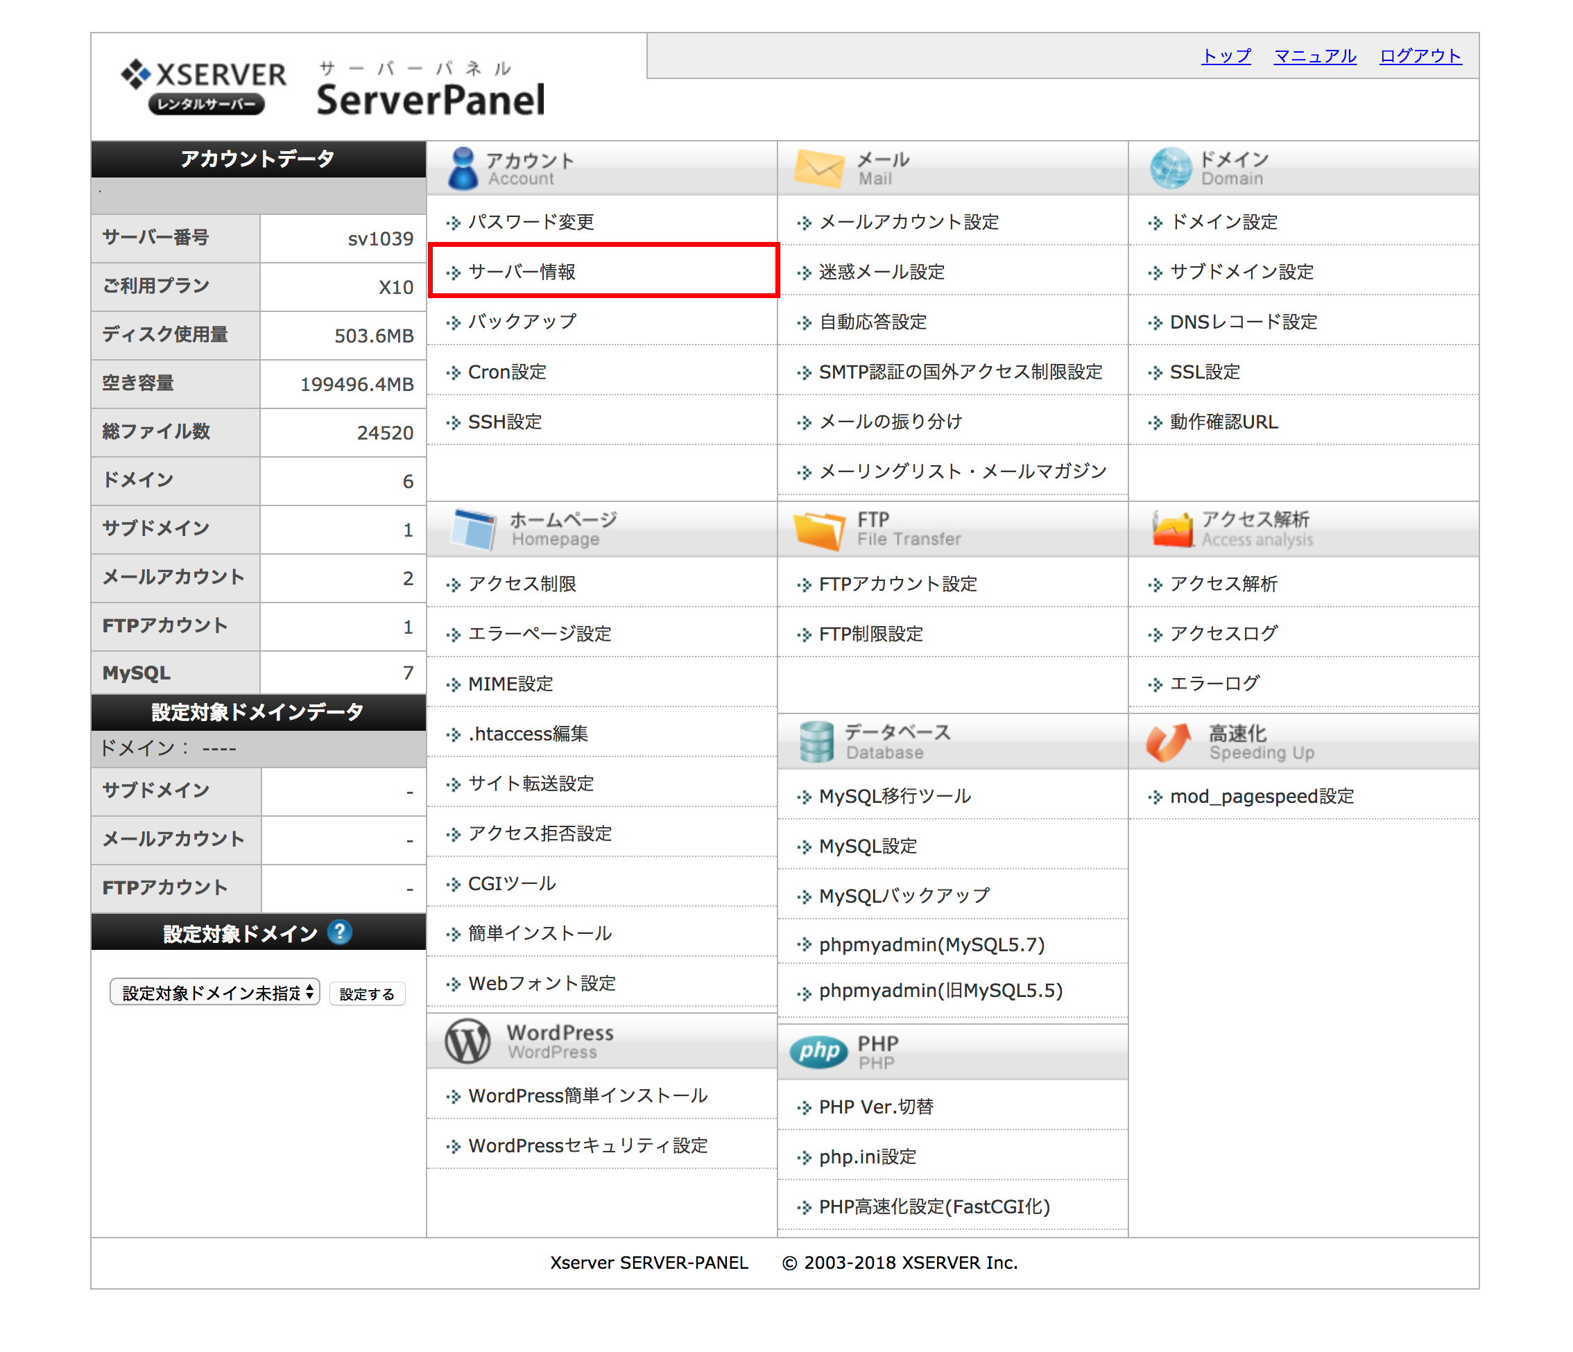Click the Account person icon

(463, 168)
